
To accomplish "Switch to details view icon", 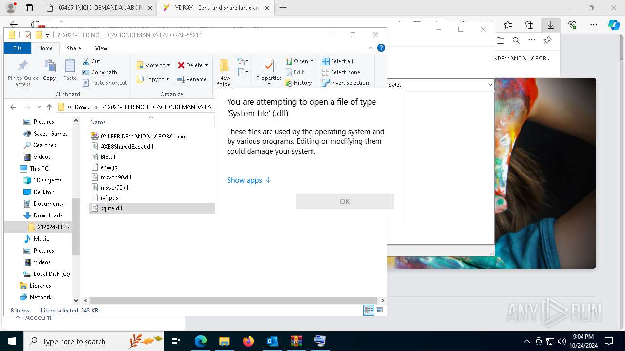I will click(369, 311).
